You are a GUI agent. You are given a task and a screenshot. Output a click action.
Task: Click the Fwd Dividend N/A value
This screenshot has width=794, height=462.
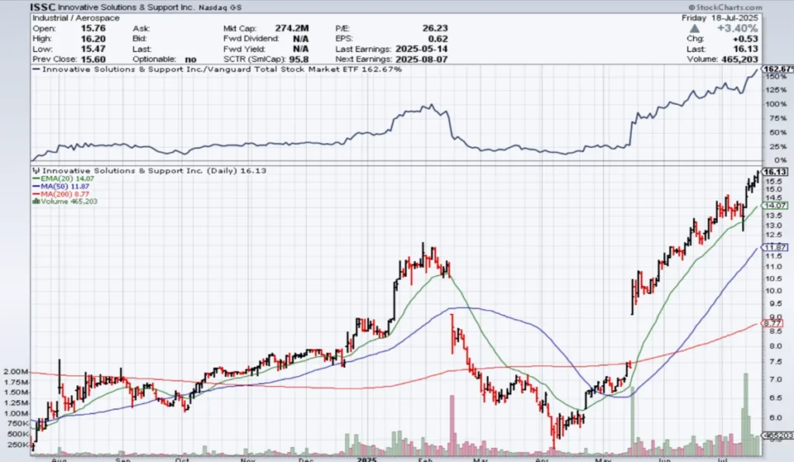click(x=300, y=39)
